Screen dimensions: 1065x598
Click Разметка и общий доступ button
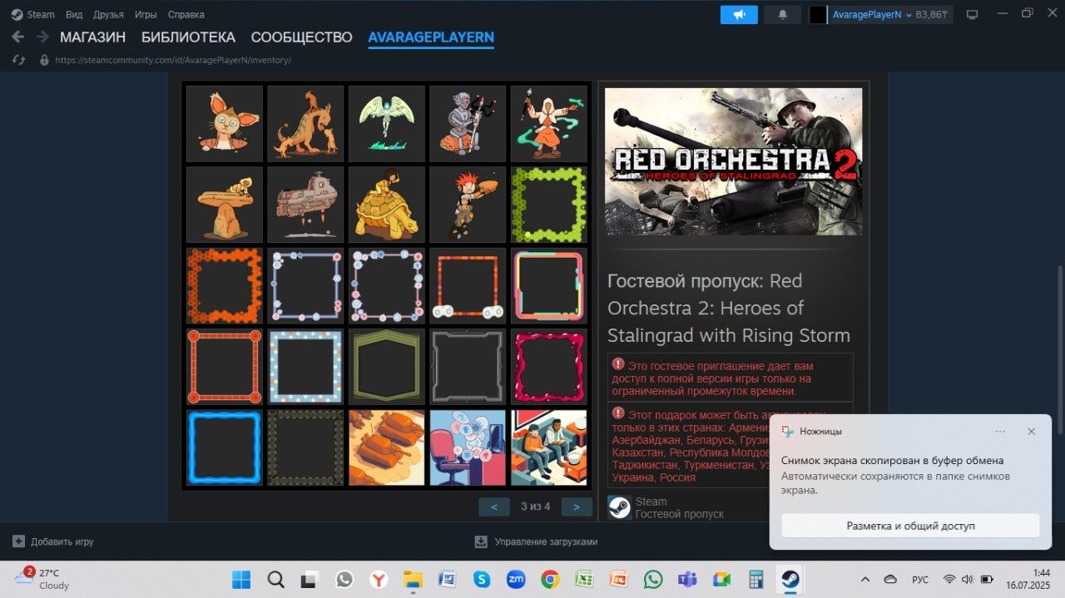(x=910, y=526)
